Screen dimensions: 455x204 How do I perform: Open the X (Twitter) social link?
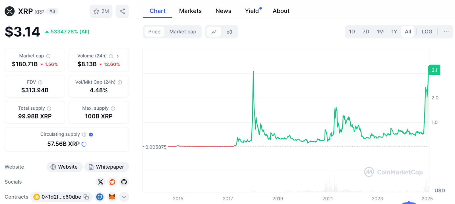tap(101, 182)
